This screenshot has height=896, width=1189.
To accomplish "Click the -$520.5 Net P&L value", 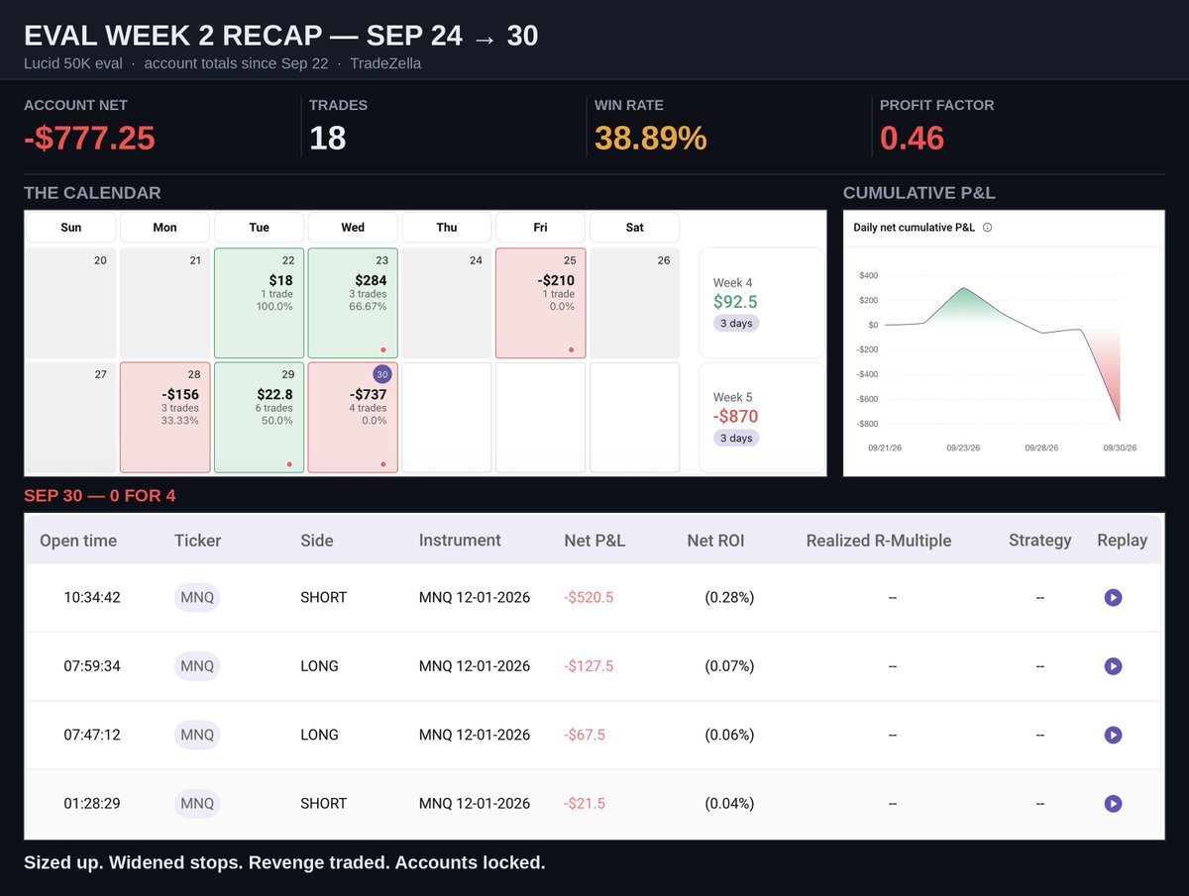I will [x=590, y=598].
